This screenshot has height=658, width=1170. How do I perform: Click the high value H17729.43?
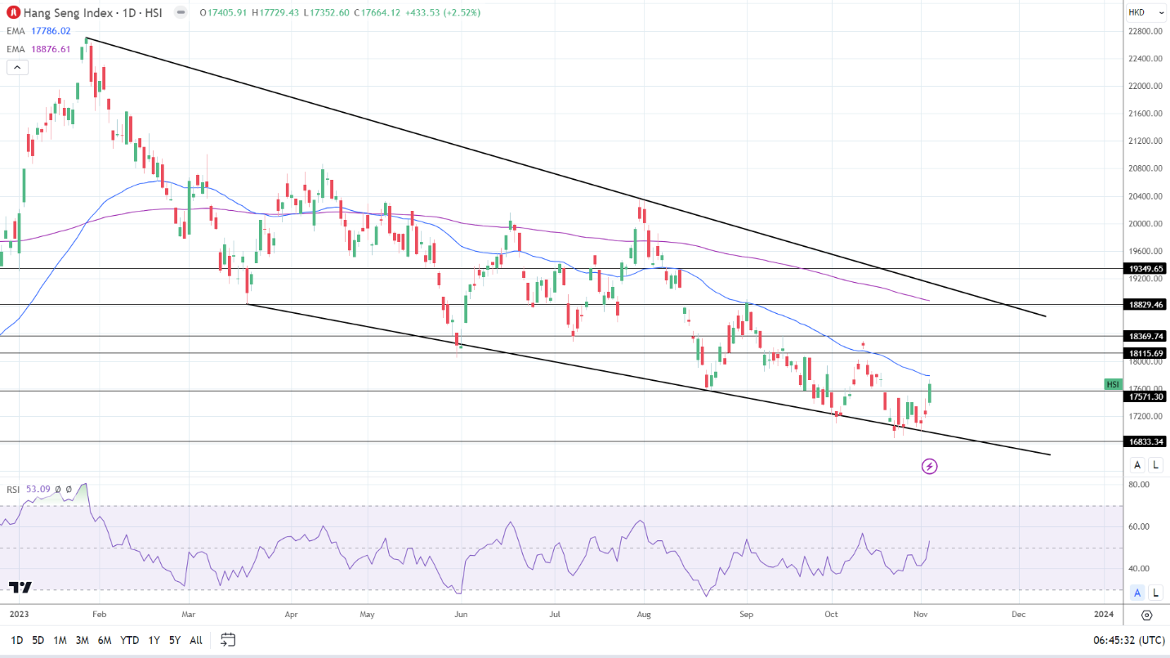(275, 13)
